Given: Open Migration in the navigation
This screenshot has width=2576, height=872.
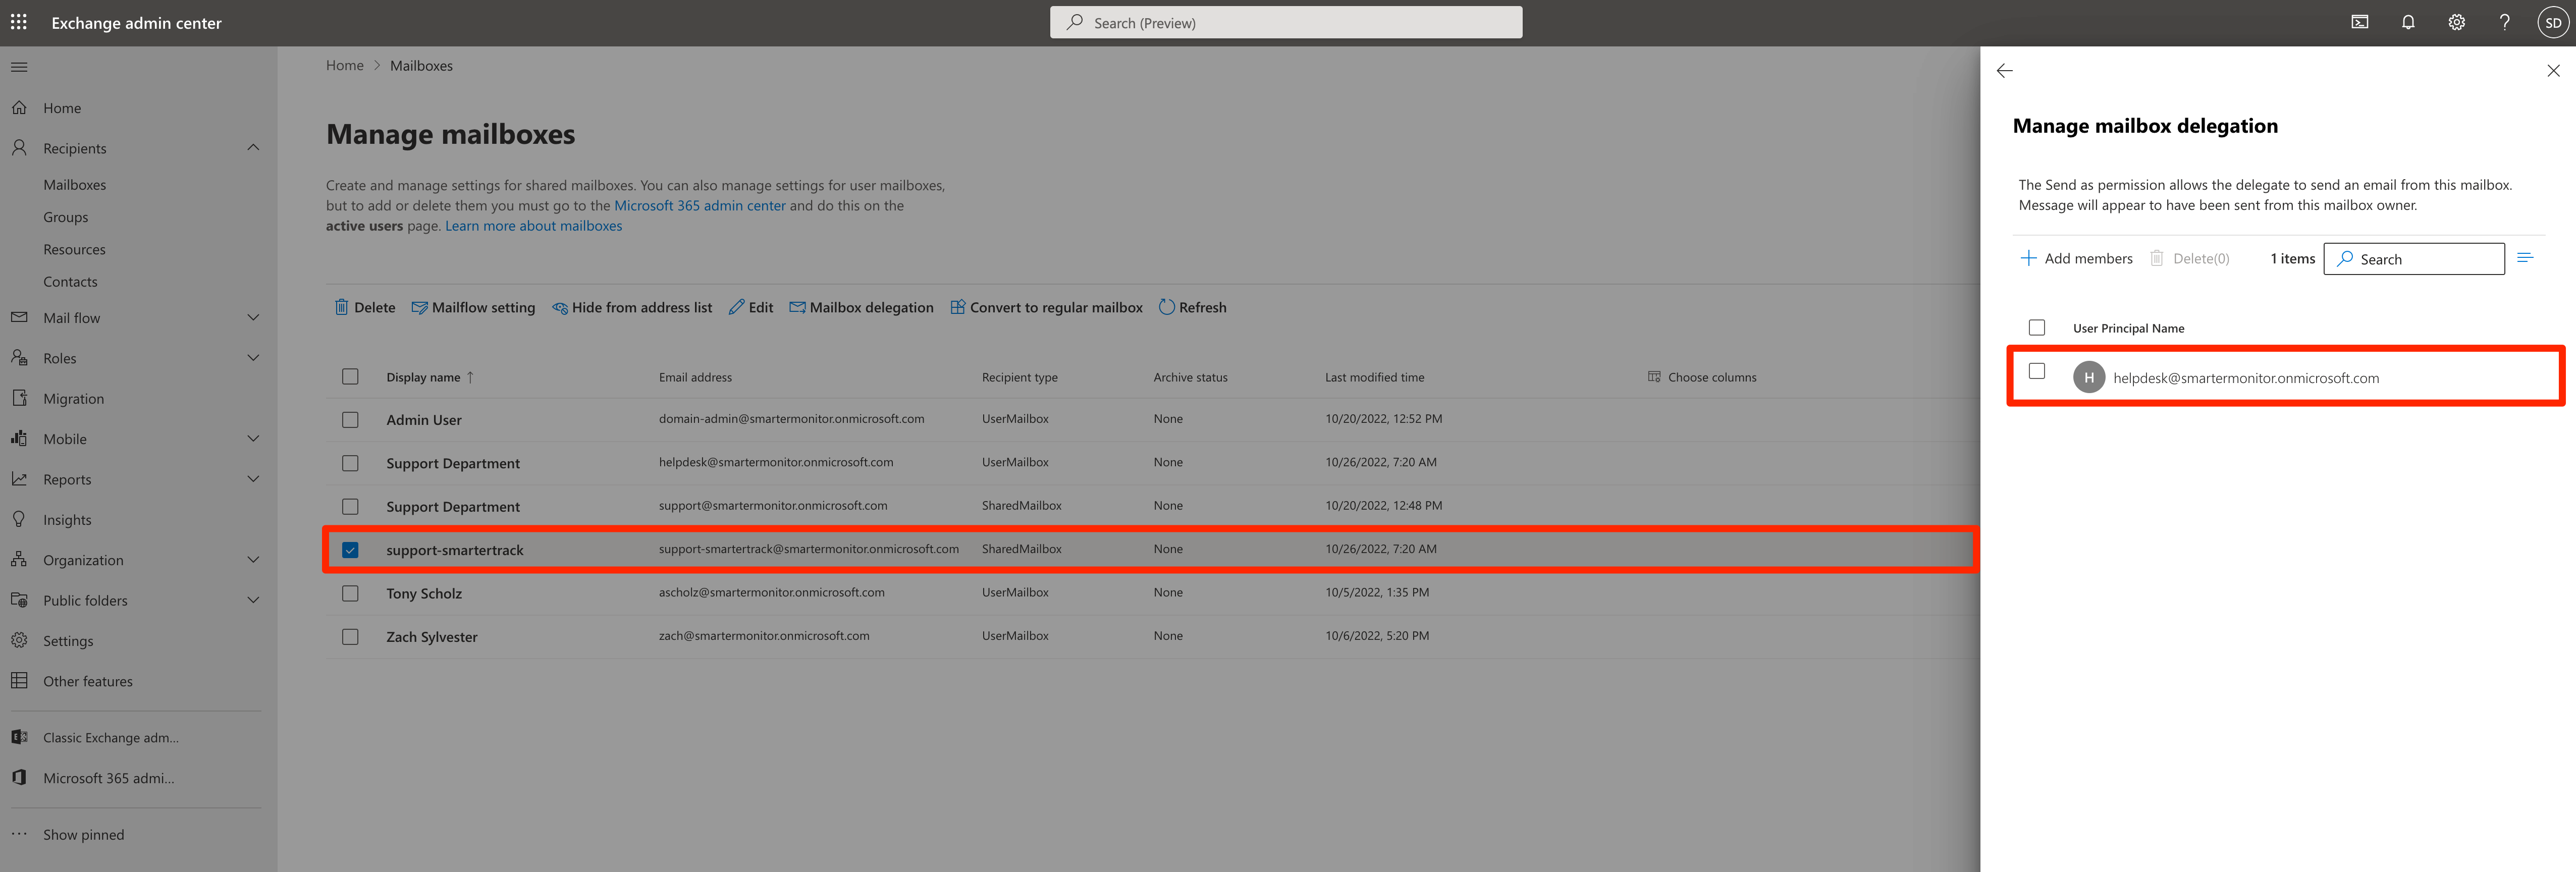Looking at the screenshot, I should click(x=73, y=398).
